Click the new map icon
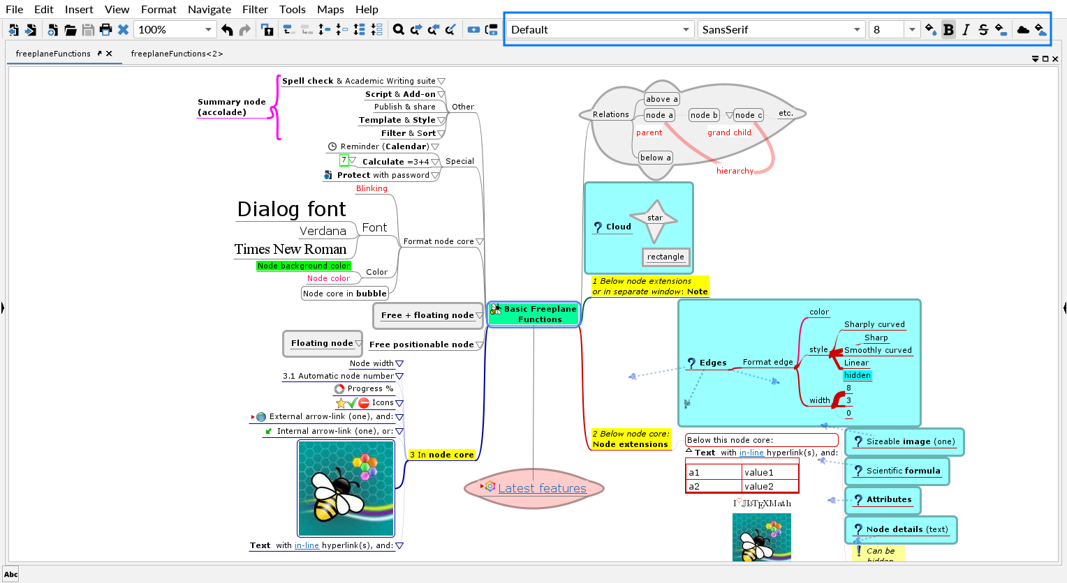This screenshot has height=583, width=1067. point(52,29)
